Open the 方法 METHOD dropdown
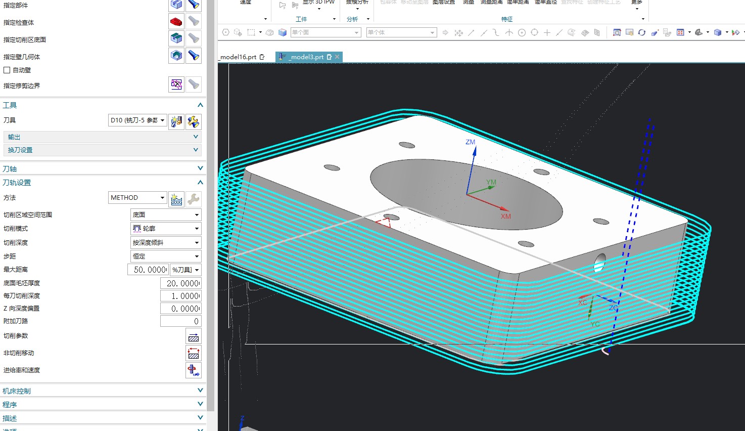The width and height of the screenshot is (745, 431). (x=137, y=198)
